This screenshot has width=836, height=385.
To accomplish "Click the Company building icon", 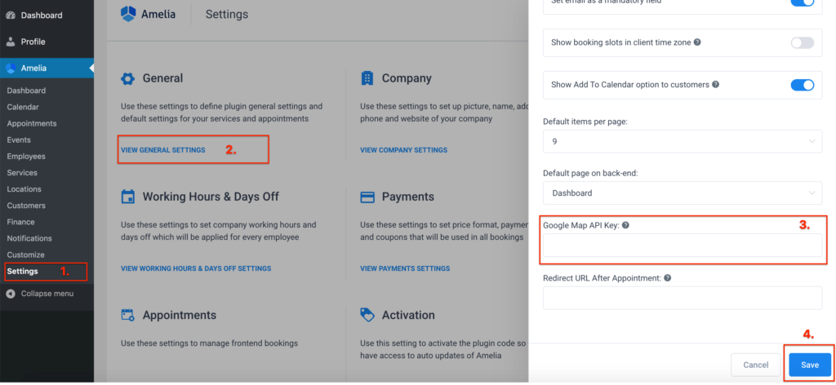I will (367, 79).
